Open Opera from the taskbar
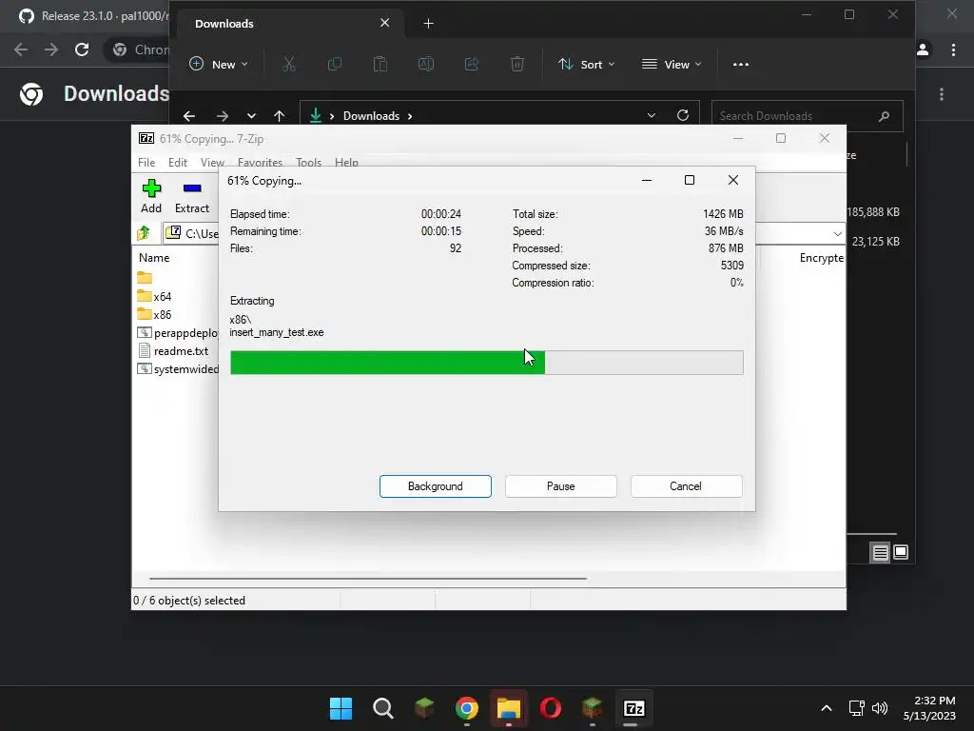This screenshot has width=974, height=731. pos(551,708)
